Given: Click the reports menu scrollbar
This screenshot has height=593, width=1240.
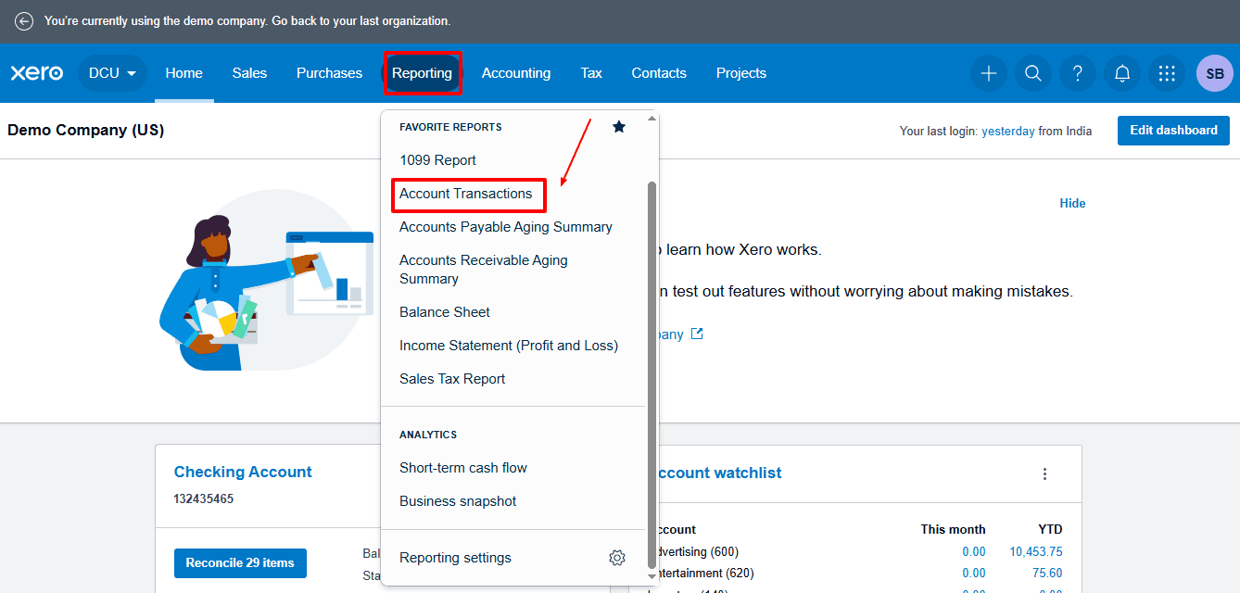Looking at the screenshot, I should [x=652, y=352].
